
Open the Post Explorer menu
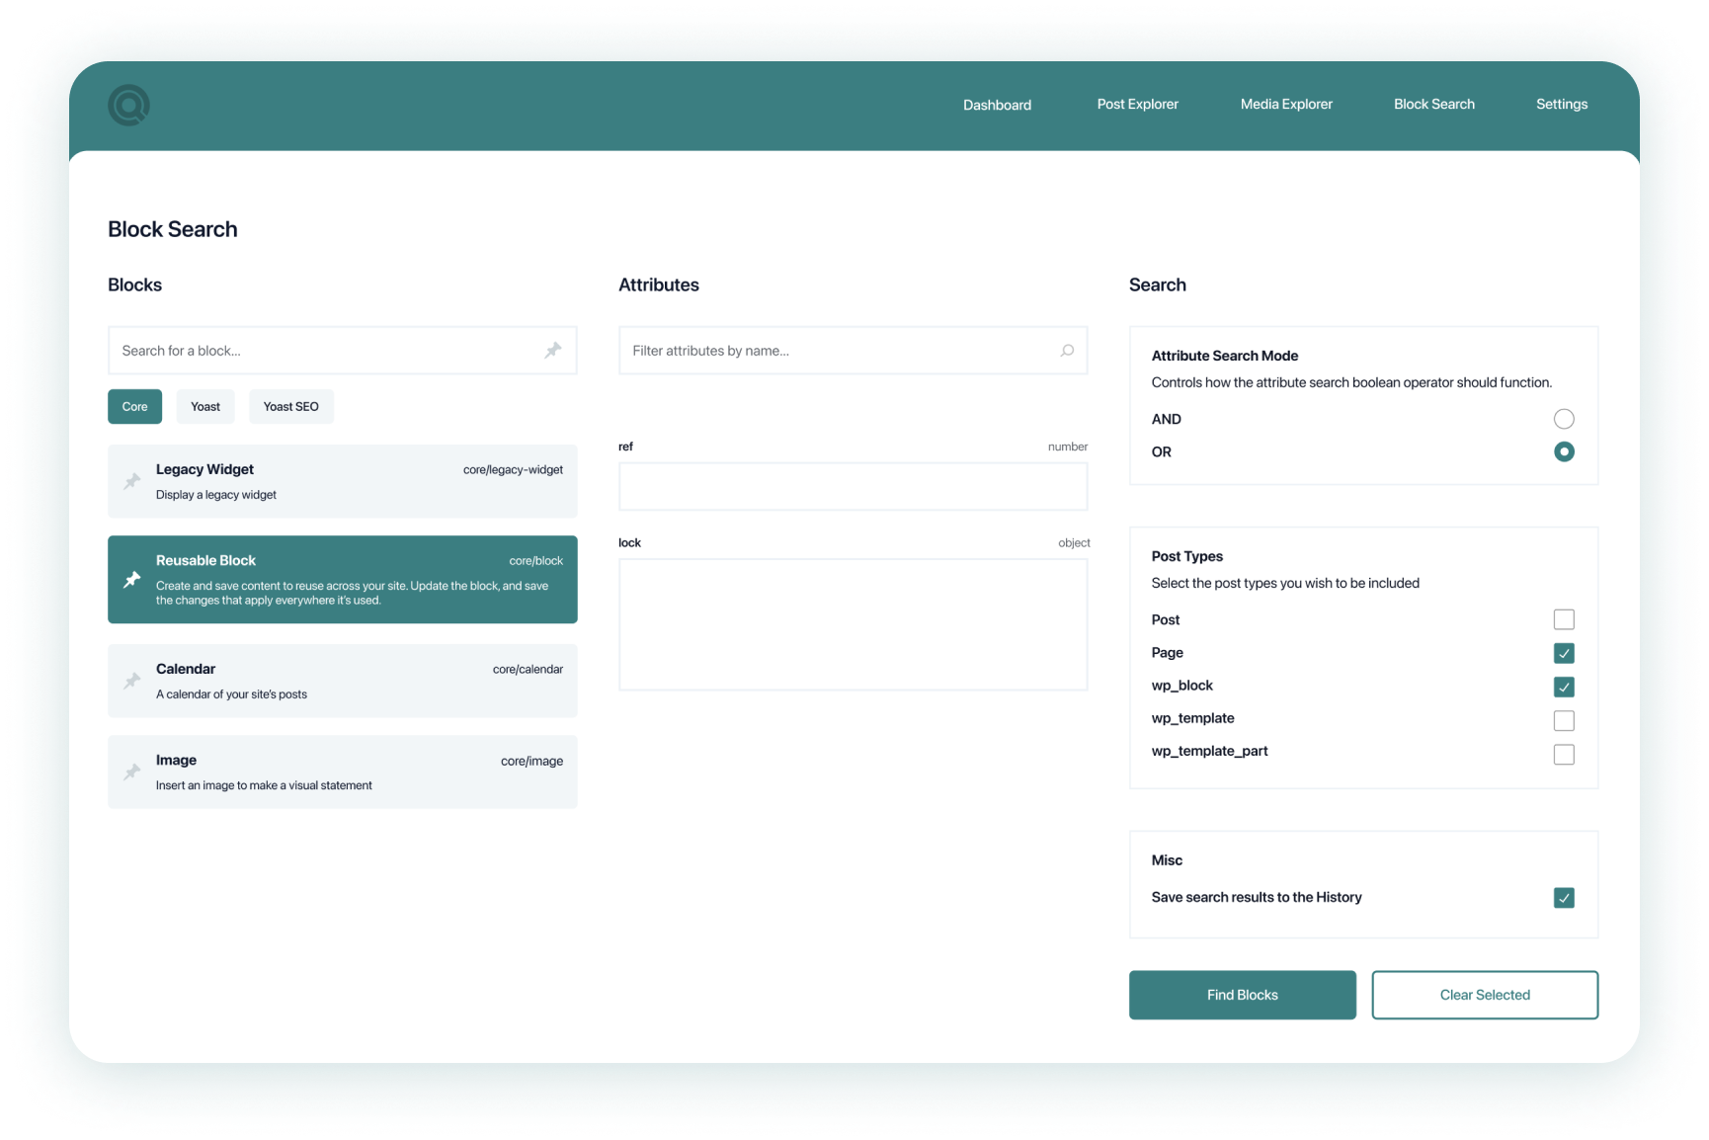click(x=1137, y=105)
